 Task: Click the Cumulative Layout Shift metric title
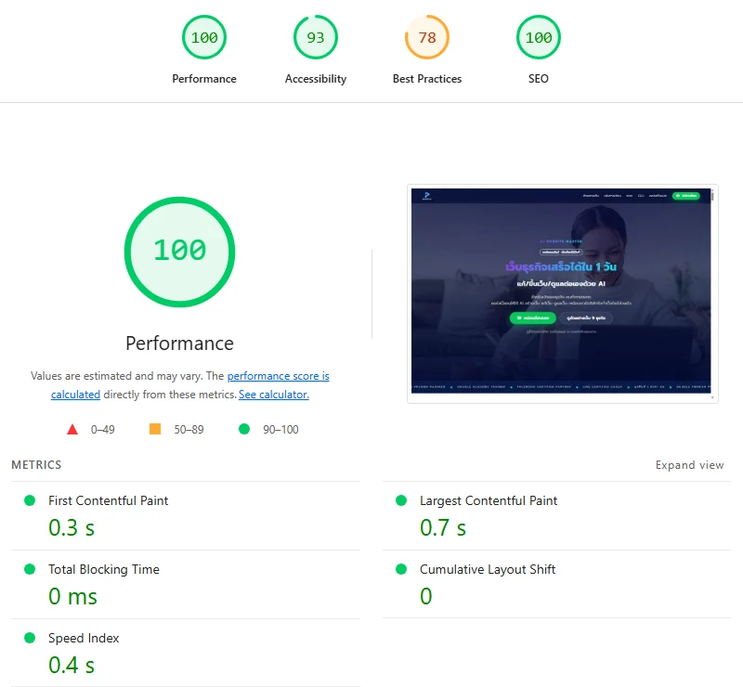pyautogui.click(x=488, y=569)
